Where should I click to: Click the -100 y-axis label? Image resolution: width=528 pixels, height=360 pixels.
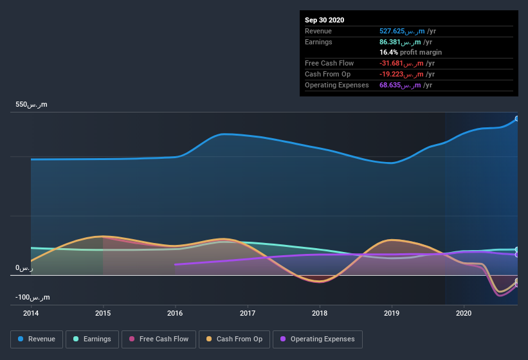[x=32, y=298]
